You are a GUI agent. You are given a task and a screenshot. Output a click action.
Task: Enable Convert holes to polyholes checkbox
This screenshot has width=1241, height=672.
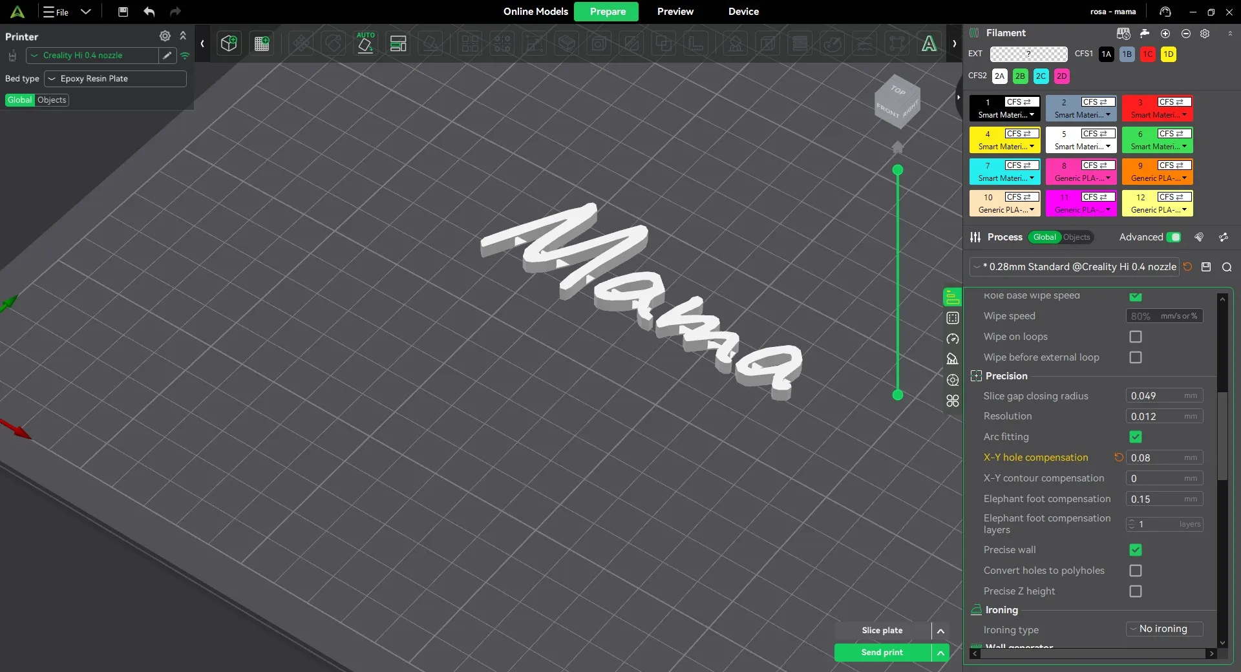click(x=1136, y=571)
